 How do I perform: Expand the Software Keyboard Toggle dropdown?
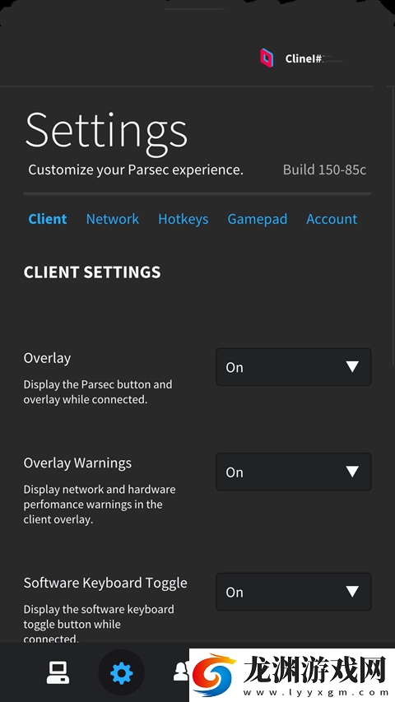click(x=294, y=592)
